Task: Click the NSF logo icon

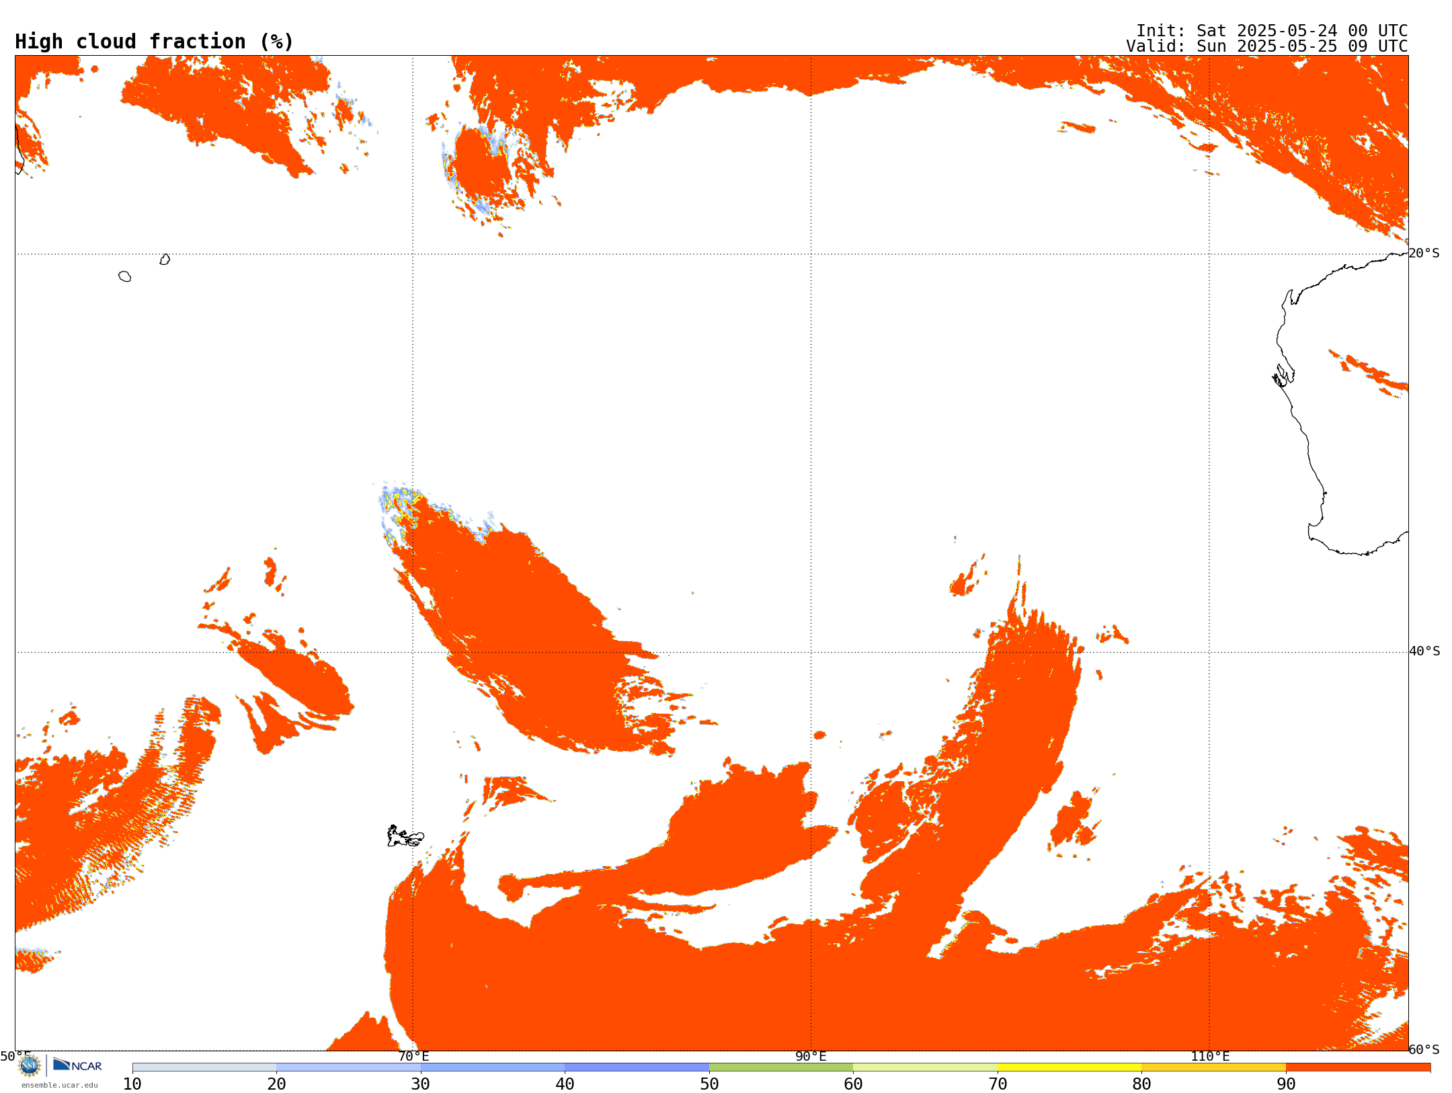Action: click(x=30, y=1065)
